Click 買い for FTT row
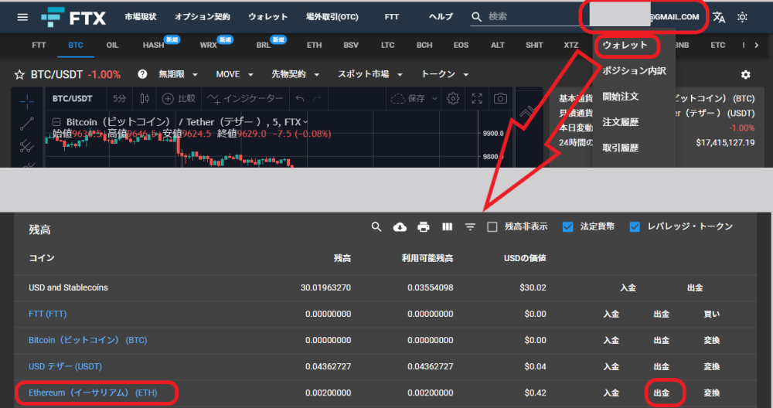 click(x=712, y=314)
